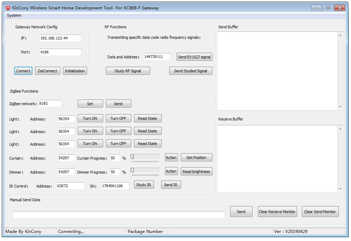Turn OFF the second light
Screen dimensions: 351x241
pyautogui.click(x=118, y=131)
